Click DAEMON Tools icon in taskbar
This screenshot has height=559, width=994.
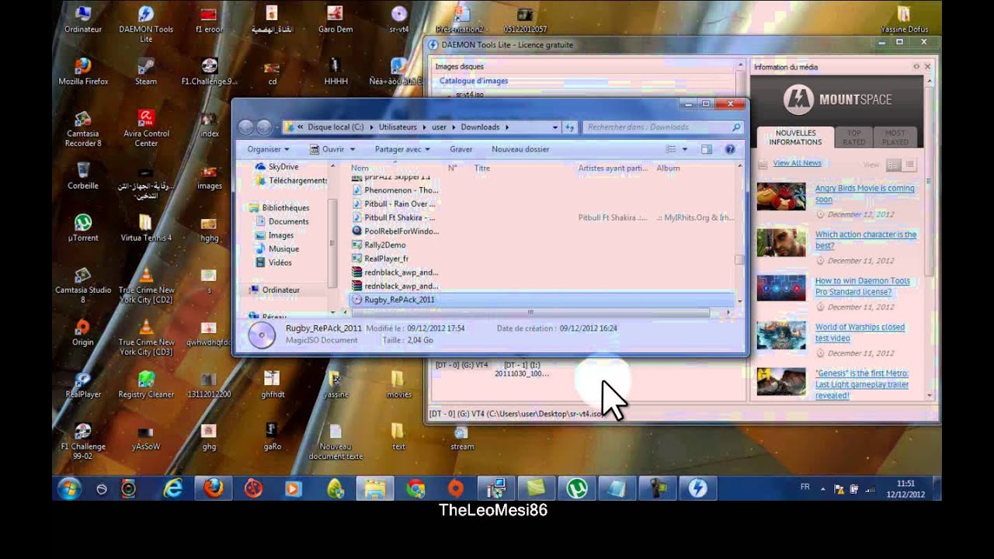click(x=697, y=488)
